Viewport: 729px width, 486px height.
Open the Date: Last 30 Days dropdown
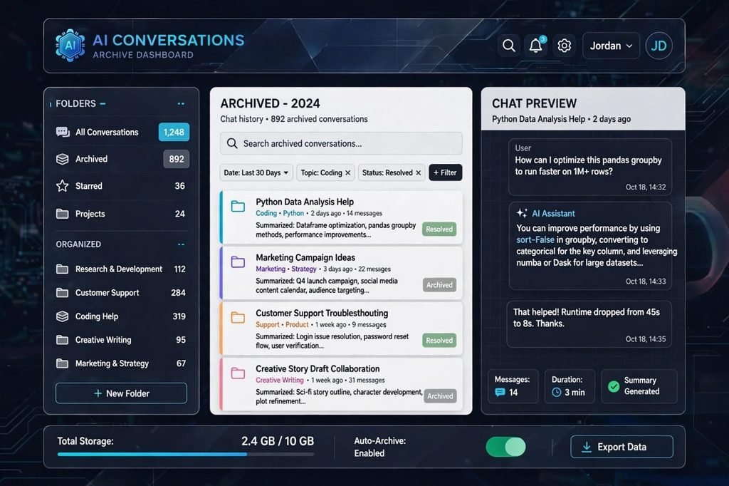tap(256, 172)
